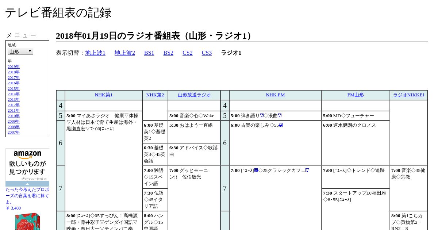Click the 5:00 弾き語り program cell
Viewport: 438px width, 230px height.
pos(275,116)
